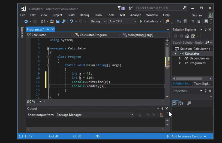Click the Ln 12 status bar entry
222x143 pixels.
coord(29,136)
